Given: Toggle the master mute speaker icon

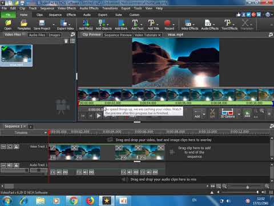Looking at the screenshot, I should click(x=264, y=192).
